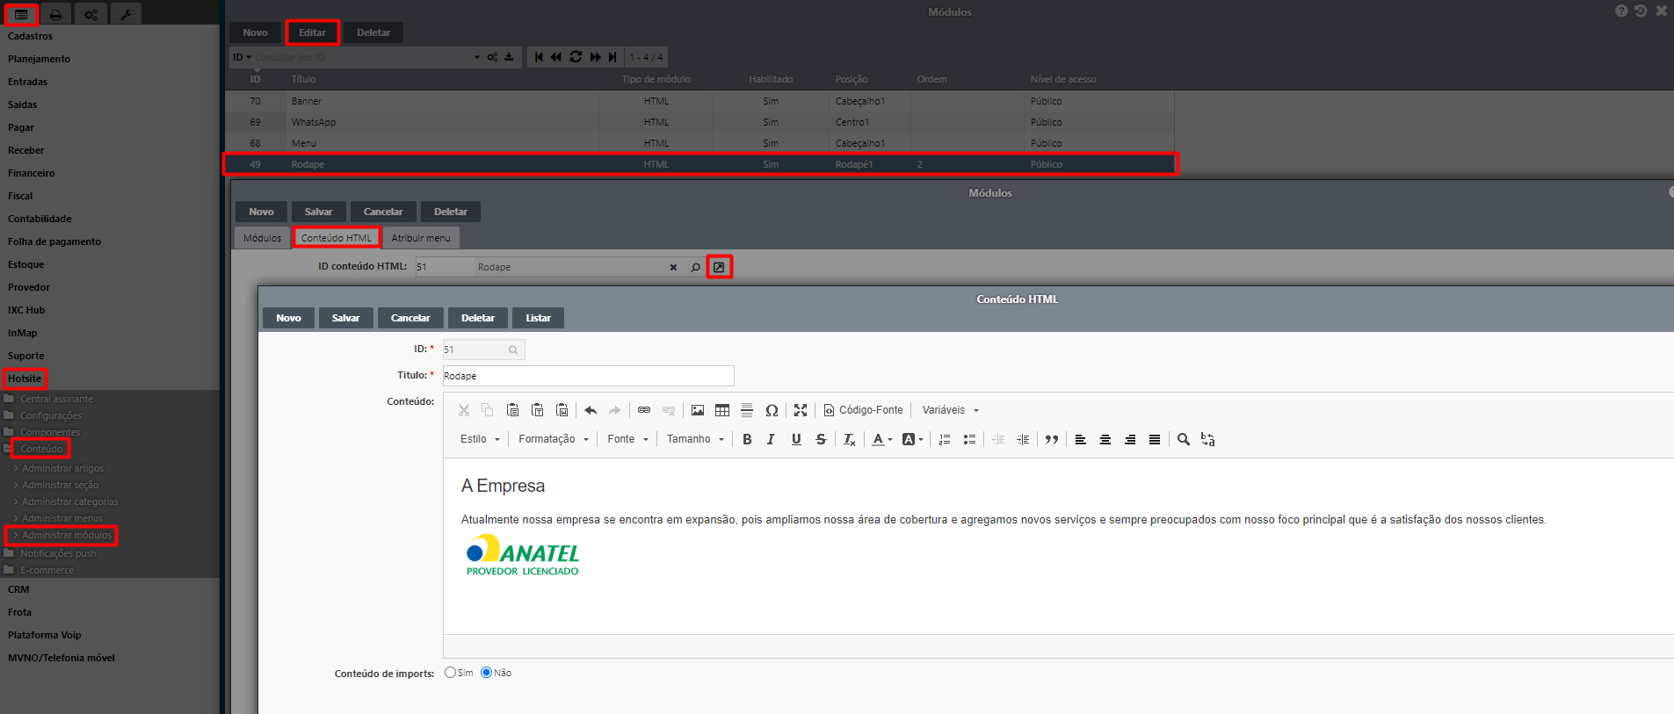Open the Variáveis dropdown

tap(951, 410)
